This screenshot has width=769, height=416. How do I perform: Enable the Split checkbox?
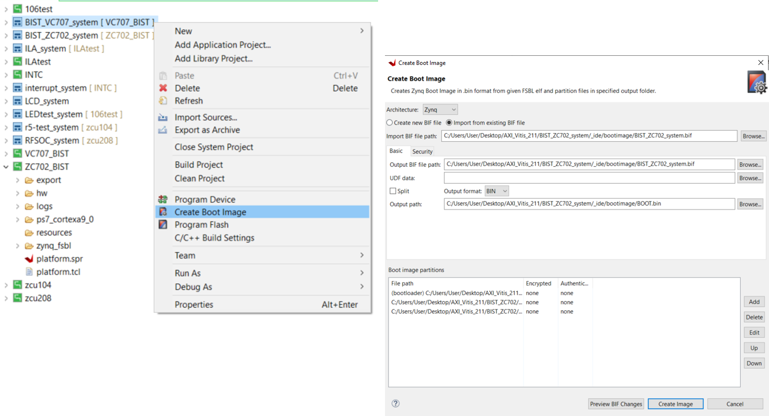point(393,191)
